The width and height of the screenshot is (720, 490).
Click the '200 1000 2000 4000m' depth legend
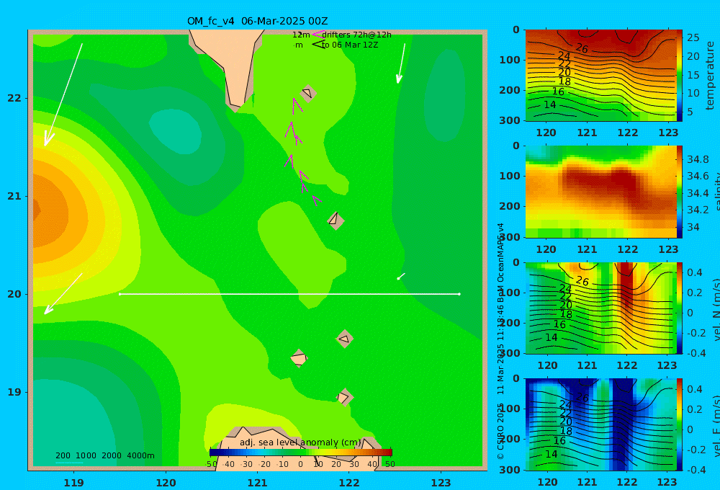click(105, 455)
